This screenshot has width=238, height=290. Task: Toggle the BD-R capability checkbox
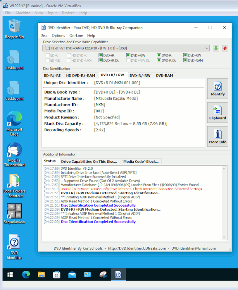(47, 55)
